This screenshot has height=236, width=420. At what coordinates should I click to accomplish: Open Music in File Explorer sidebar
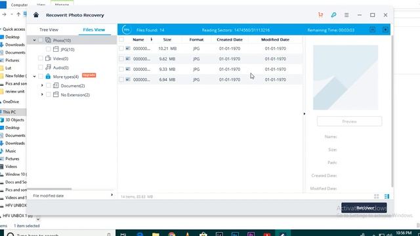[10, 151]
